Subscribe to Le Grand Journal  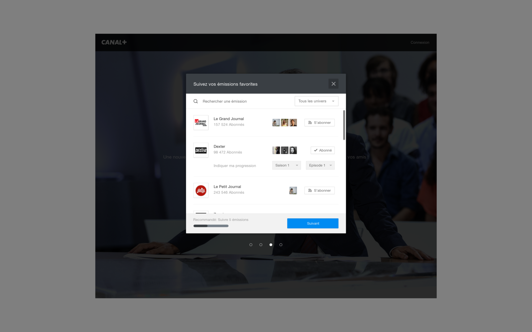tap(319, 123)
